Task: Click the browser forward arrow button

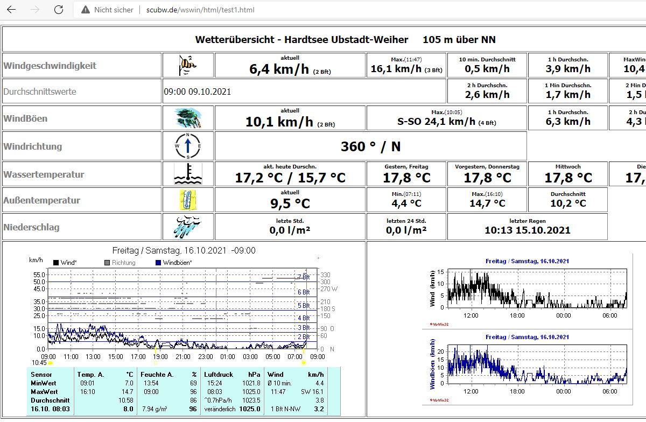Action: 35,10
